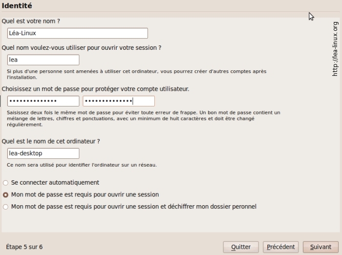Click the password confirmation field

click(119, 101)
